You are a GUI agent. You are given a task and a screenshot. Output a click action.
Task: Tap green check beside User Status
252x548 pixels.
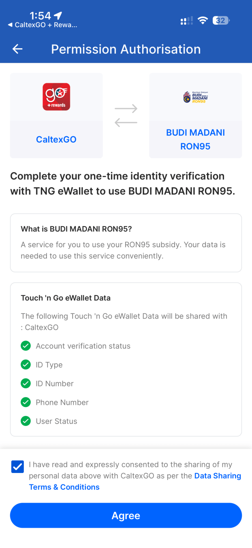click(26, 421)
